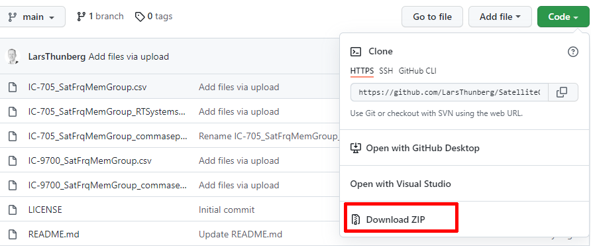Open the 0 tags link
Screen dimensions: 591x246
point(154,17)
